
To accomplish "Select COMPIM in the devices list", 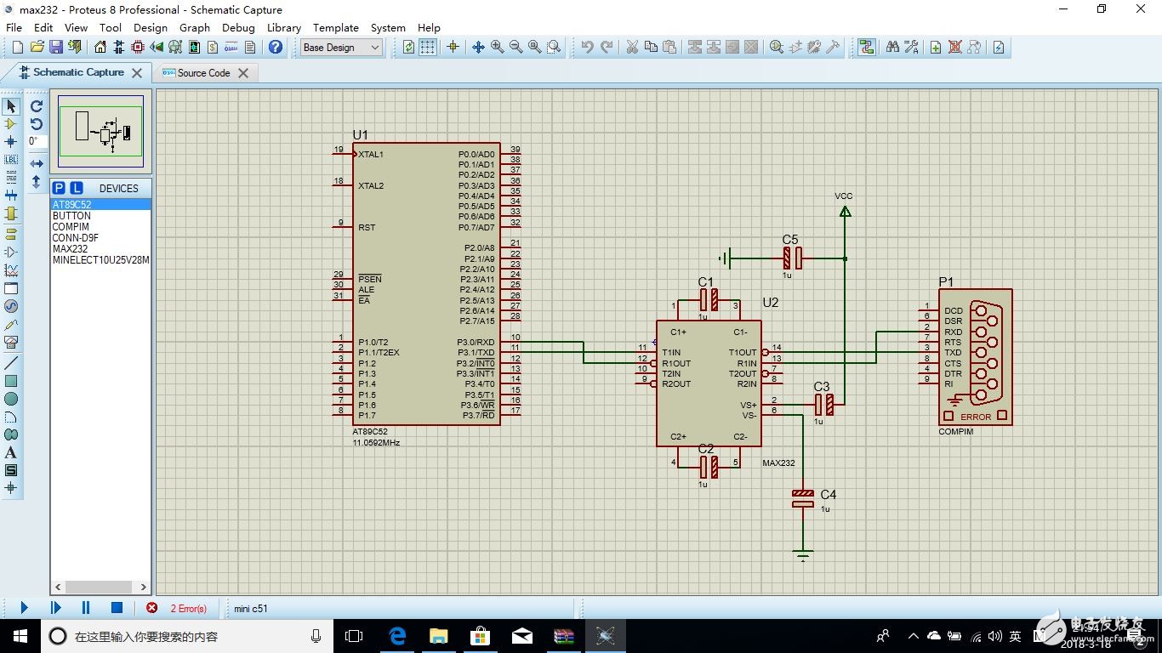I will tap(101, 227).
